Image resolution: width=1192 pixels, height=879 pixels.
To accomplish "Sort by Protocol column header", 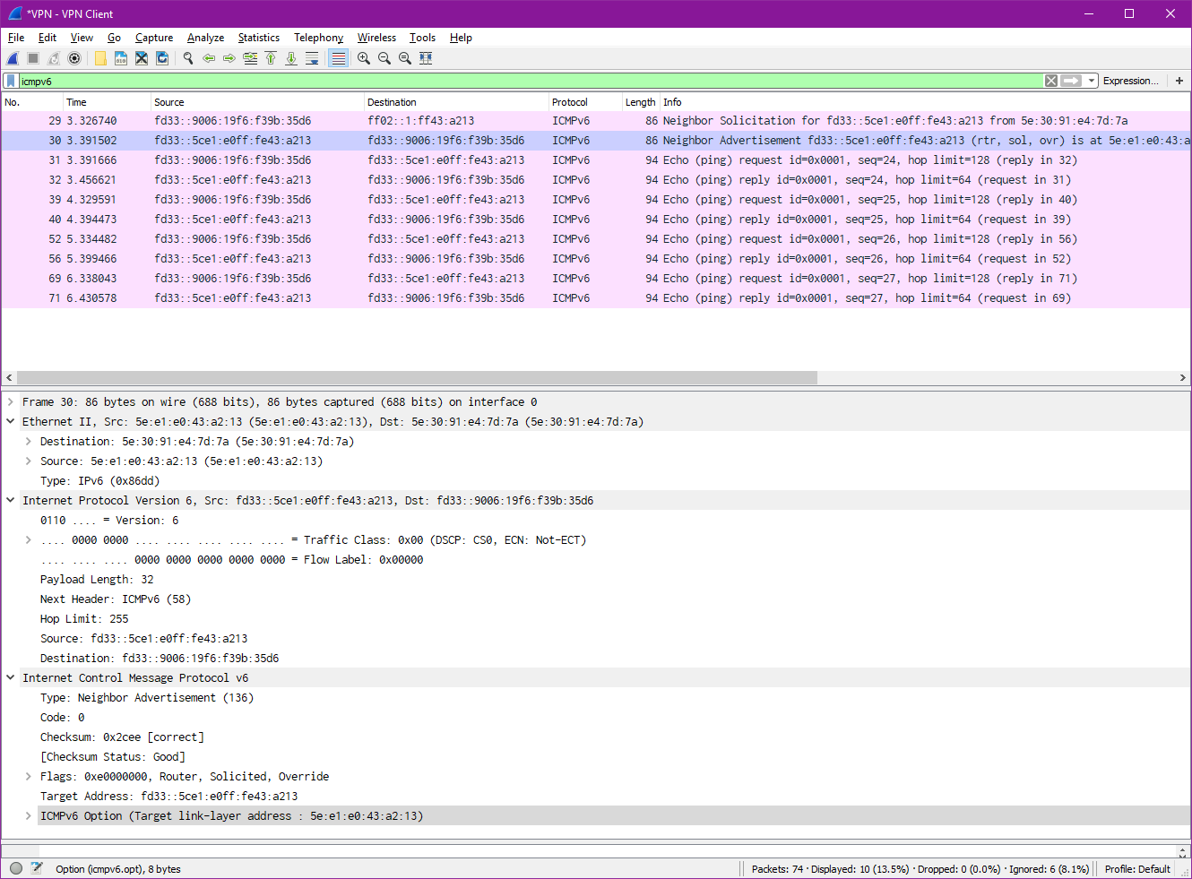I will pyautogui.click(x=585, y=102).
